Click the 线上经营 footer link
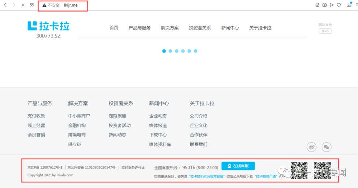Viewport: 358px width, 188px height. [x=36, y=126]
